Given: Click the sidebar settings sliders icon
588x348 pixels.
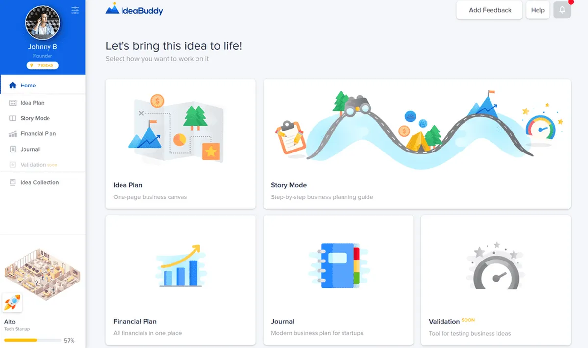Looking at the screenshot, I should [75, 10].
